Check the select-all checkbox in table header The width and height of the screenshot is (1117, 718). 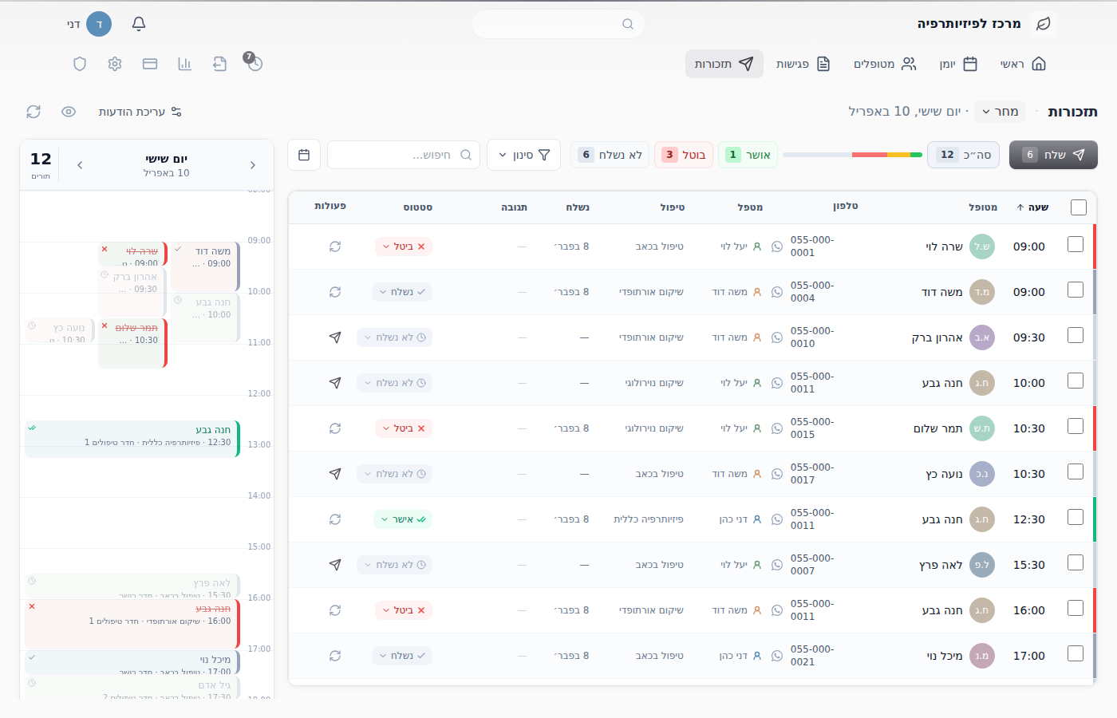point(1079,207)
